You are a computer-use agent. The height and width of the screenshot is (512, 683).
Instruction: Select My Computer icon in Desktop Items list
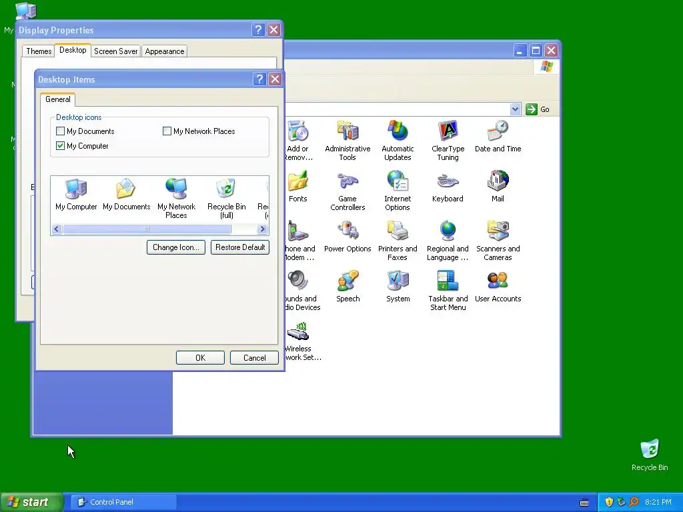76,195
